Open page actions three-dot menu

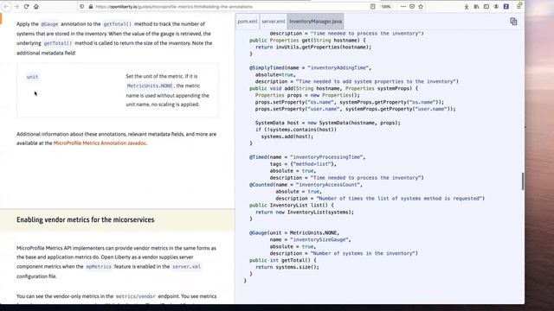(x=403, y=6)
